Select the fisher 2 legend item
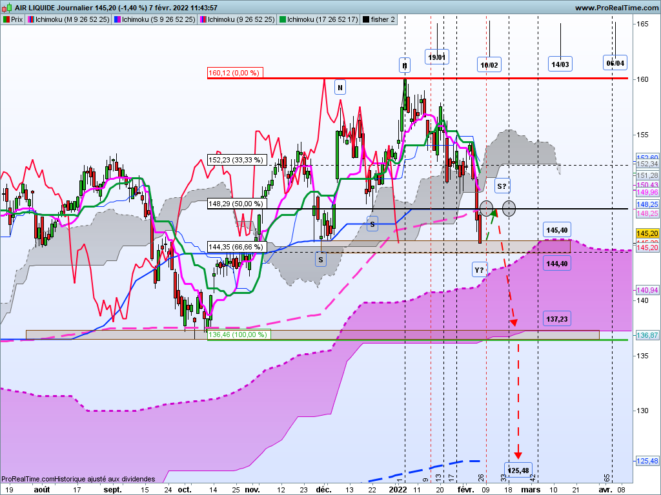Image resolution: width=661 pixels, height=495 pixels. [379, 19]
